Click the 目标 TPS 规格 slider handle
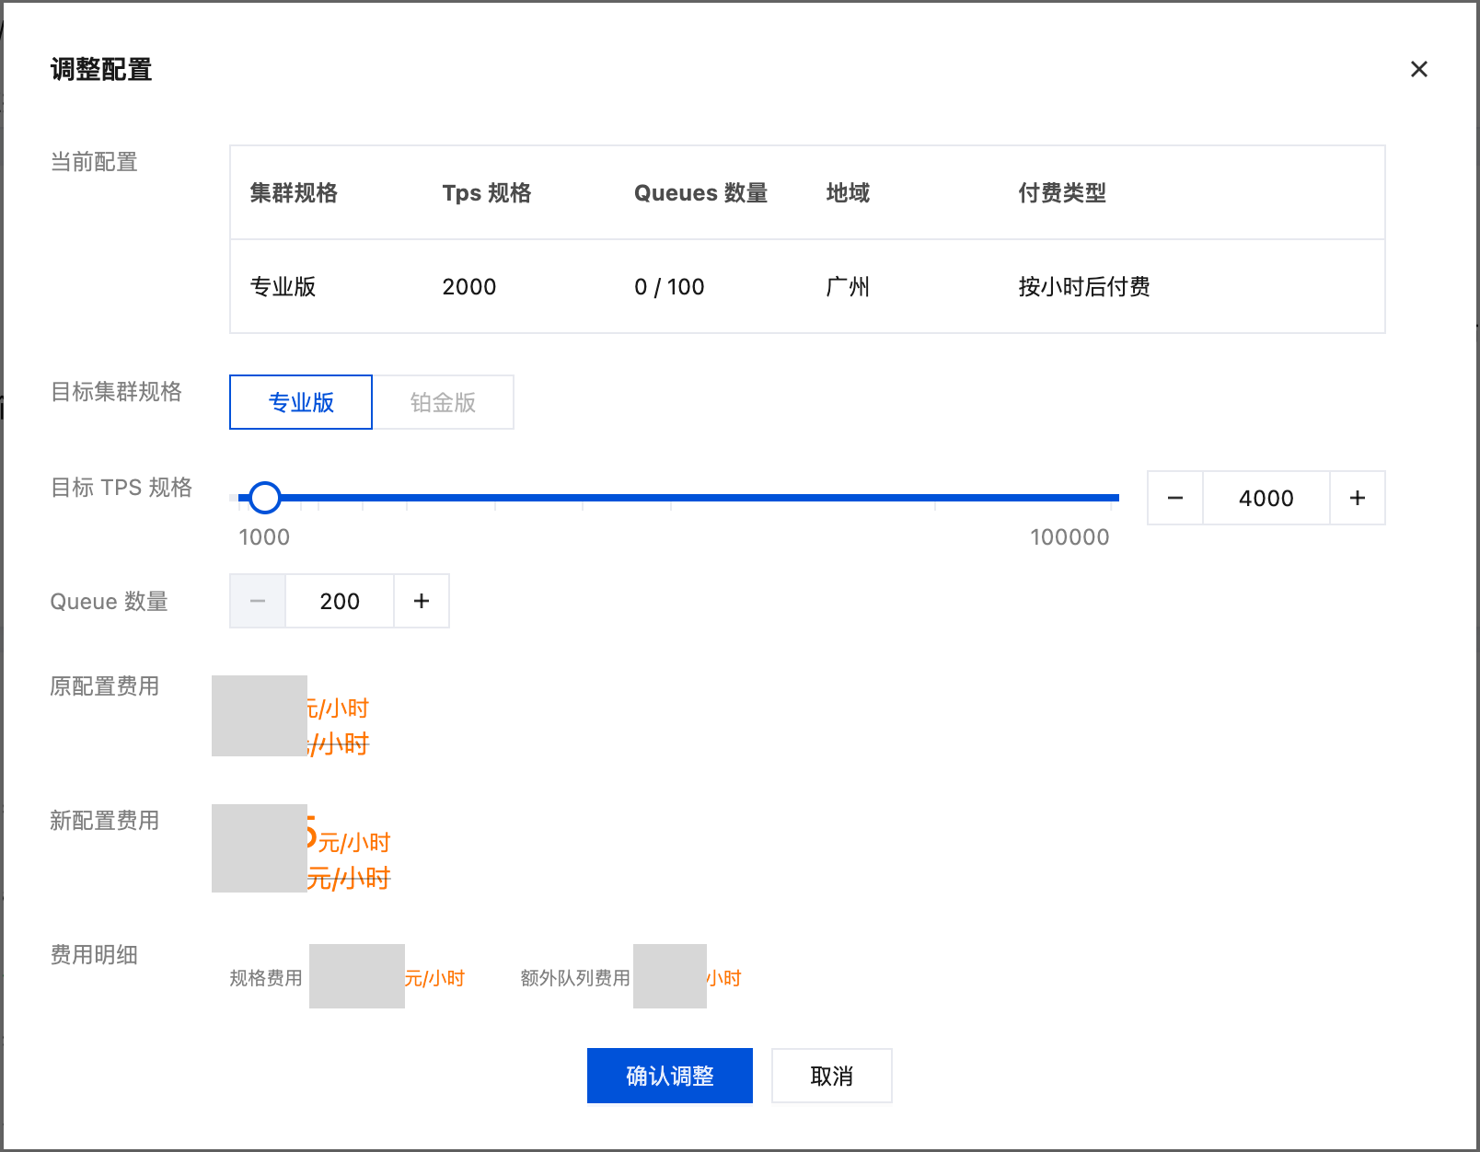Viewport: 1480px width, 1152px height. pyautogui.click(x=265, y=498)
